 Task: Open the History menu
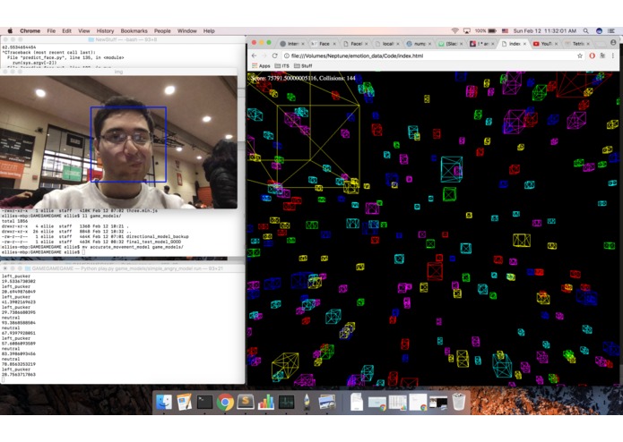(105, 30)
